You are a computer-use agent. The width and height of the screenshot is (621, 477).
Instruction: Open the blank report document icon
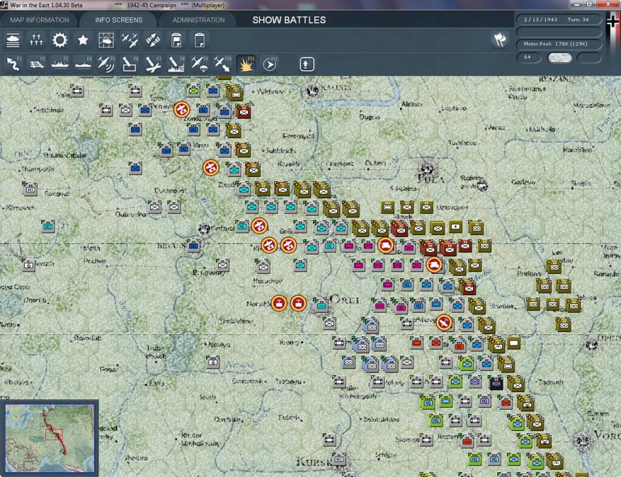click(200, 41)
